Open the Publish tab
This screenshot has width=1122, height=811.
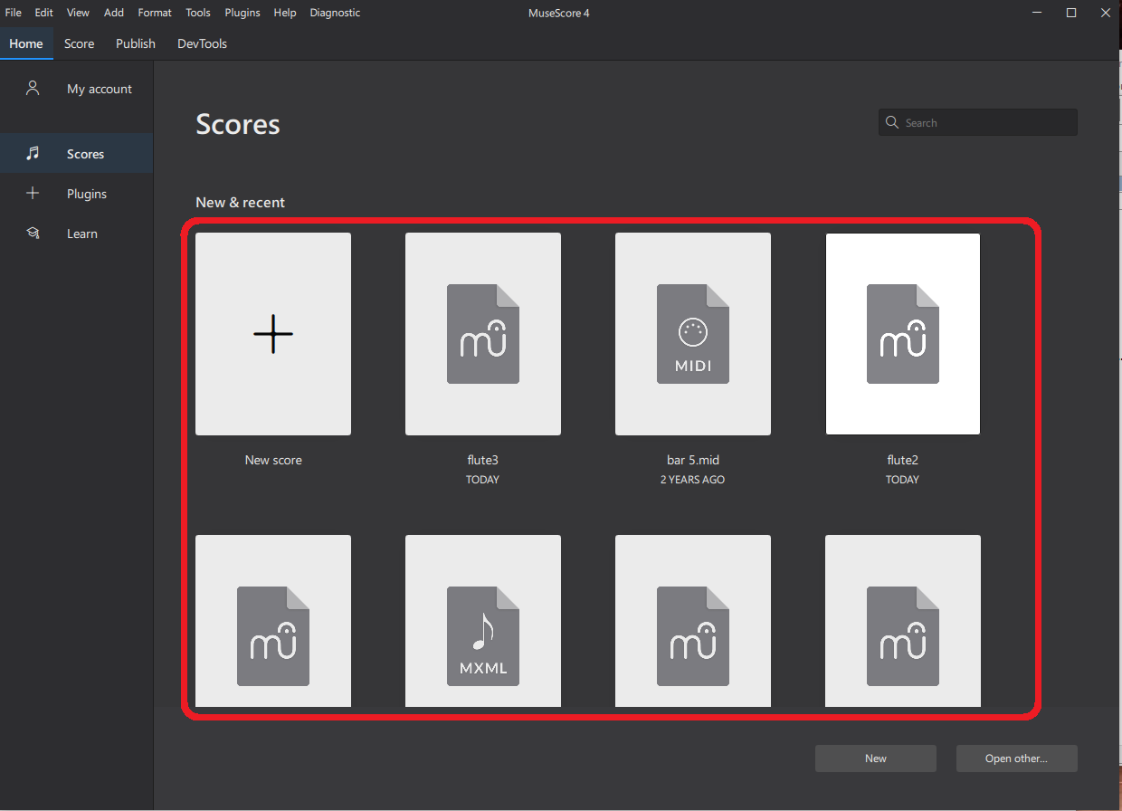tap(135, 43)
